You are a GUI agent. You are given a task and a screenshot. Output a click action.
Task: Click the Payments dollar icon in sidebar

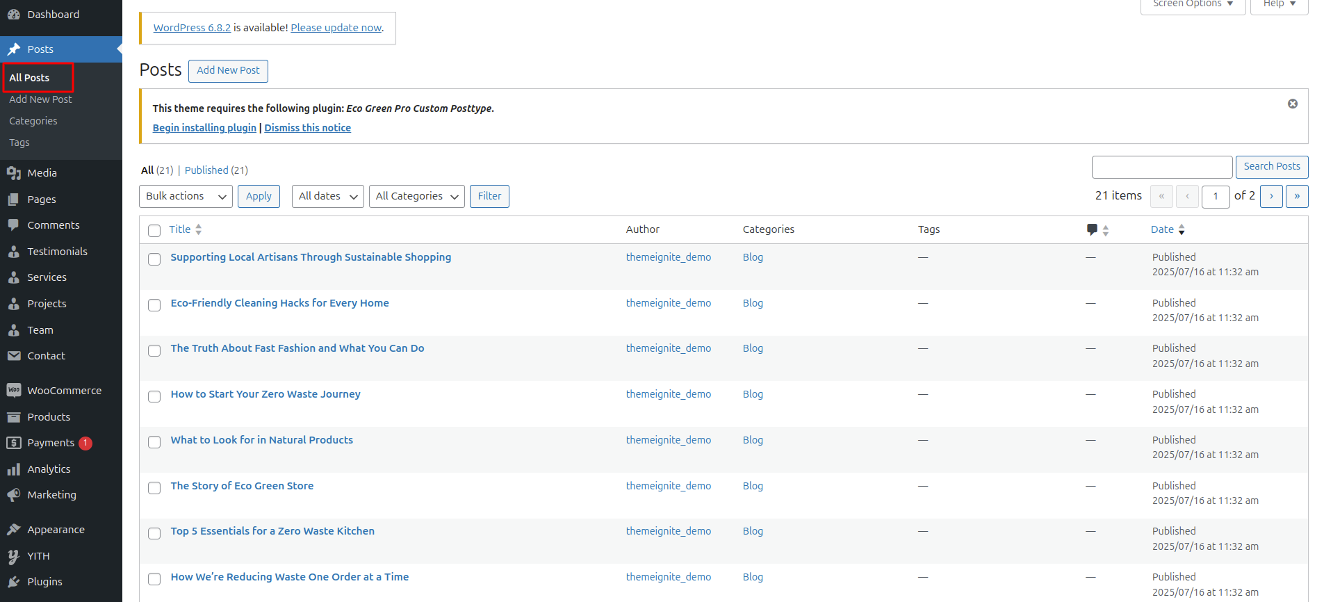click(x=14, y=443)
